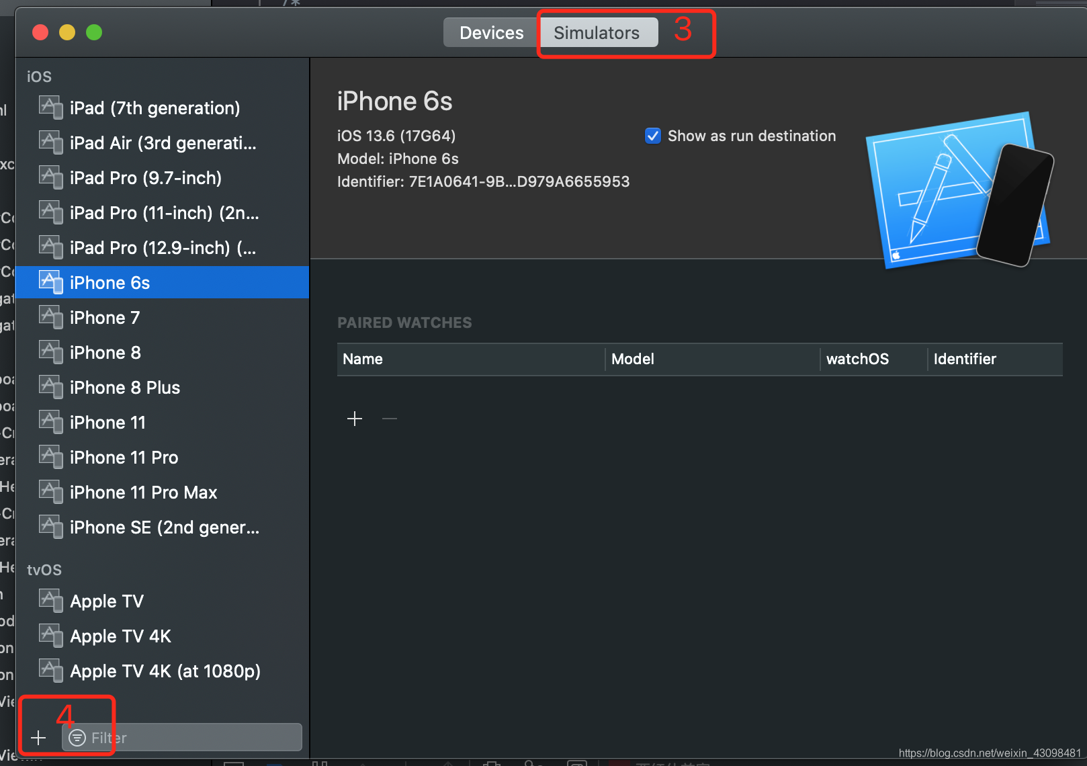Image resolution: width=1087 pixels, height=766 pixels.
Task: Click the iPhone 8 simulator icon
Action: pos(51,352)
